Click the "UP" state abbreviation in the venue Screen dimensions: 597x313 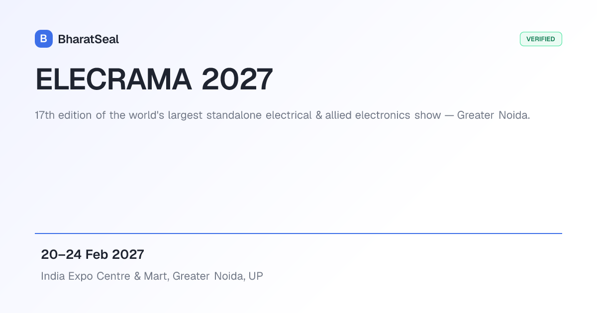(256, 276)
